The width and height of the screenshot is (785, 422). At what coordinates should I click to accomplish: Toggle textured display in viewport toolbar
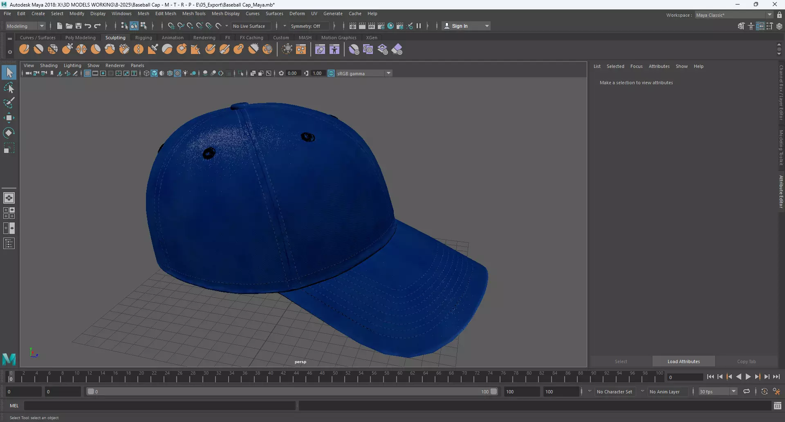pos(177,73)
